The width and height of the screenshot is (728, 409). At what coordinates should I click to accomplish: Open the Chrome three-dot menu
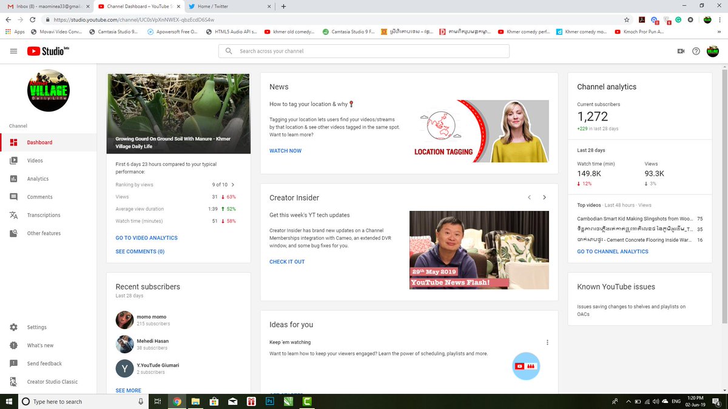[721, 19]
